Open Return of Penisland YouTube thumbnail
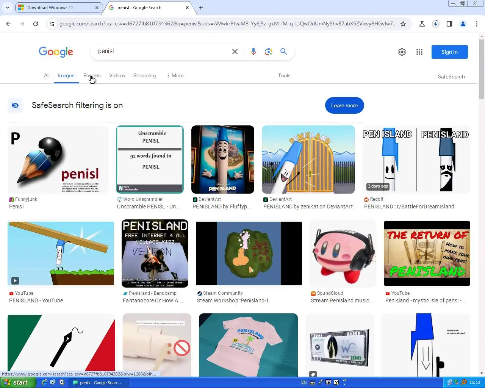The image size is (485, 388). (427, 253)
